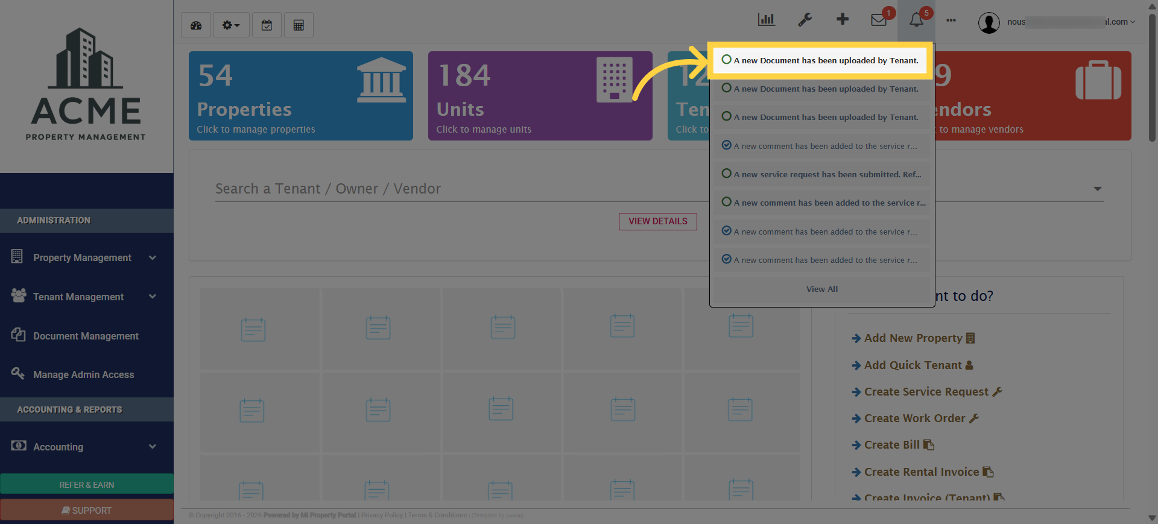Click the Property Management building icon
This screenshot has height=524, width=1158.
17,256
